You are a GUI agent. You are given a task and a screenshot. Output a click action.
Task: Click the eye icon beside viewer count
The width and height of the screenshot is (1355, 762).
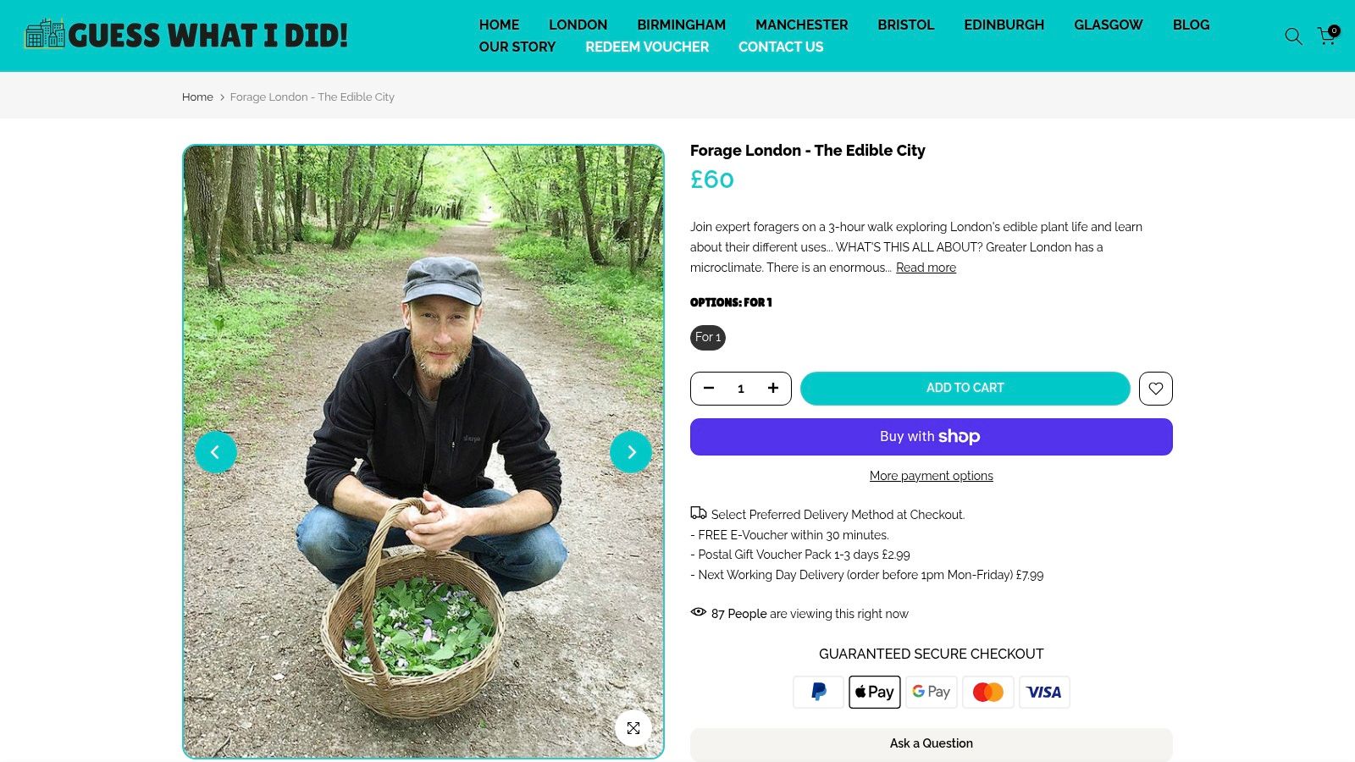coord(698,611)
